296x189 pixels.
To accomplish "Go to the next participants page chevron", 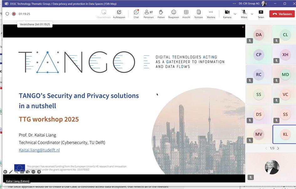I will 278,148.
